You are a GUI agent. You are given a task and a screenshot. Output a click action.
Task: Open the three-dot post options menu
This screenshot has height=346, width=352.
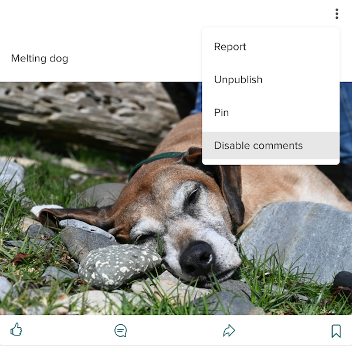click(x=337, y=14)
